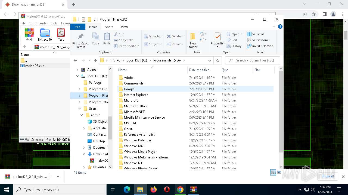Select the Adobe folder

pos(195,78)
